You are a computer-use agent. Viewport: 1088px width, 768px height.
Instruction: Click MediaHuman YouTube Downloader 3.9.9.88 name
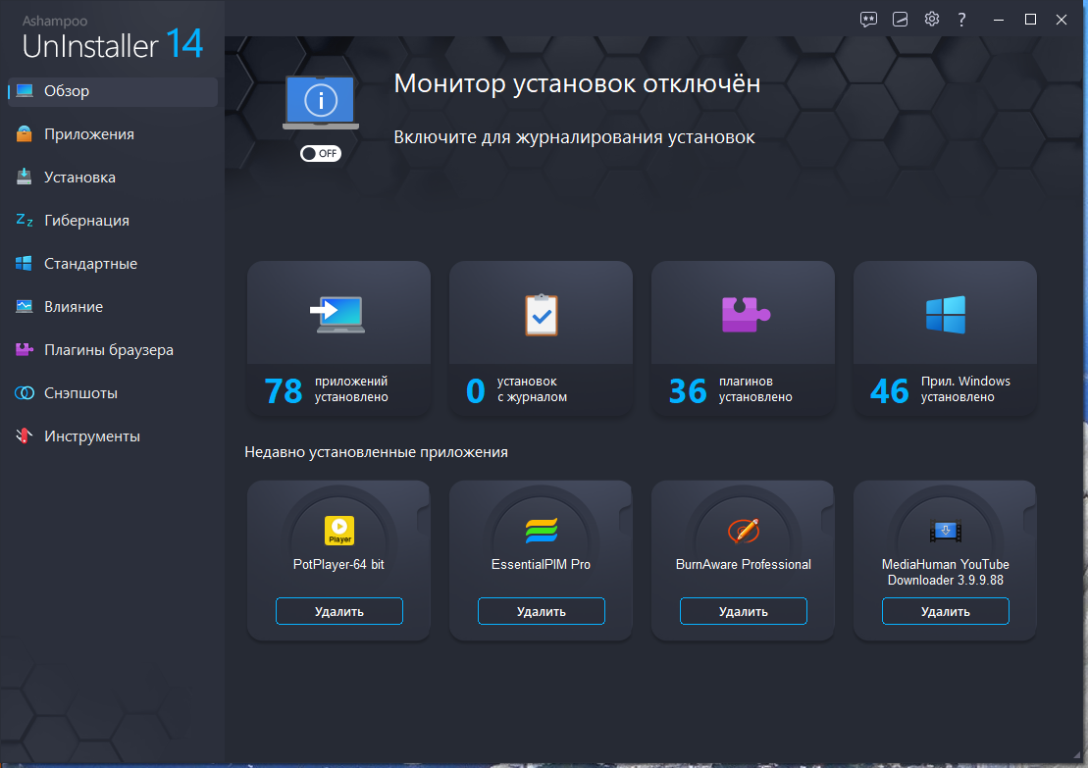(946, 573)
